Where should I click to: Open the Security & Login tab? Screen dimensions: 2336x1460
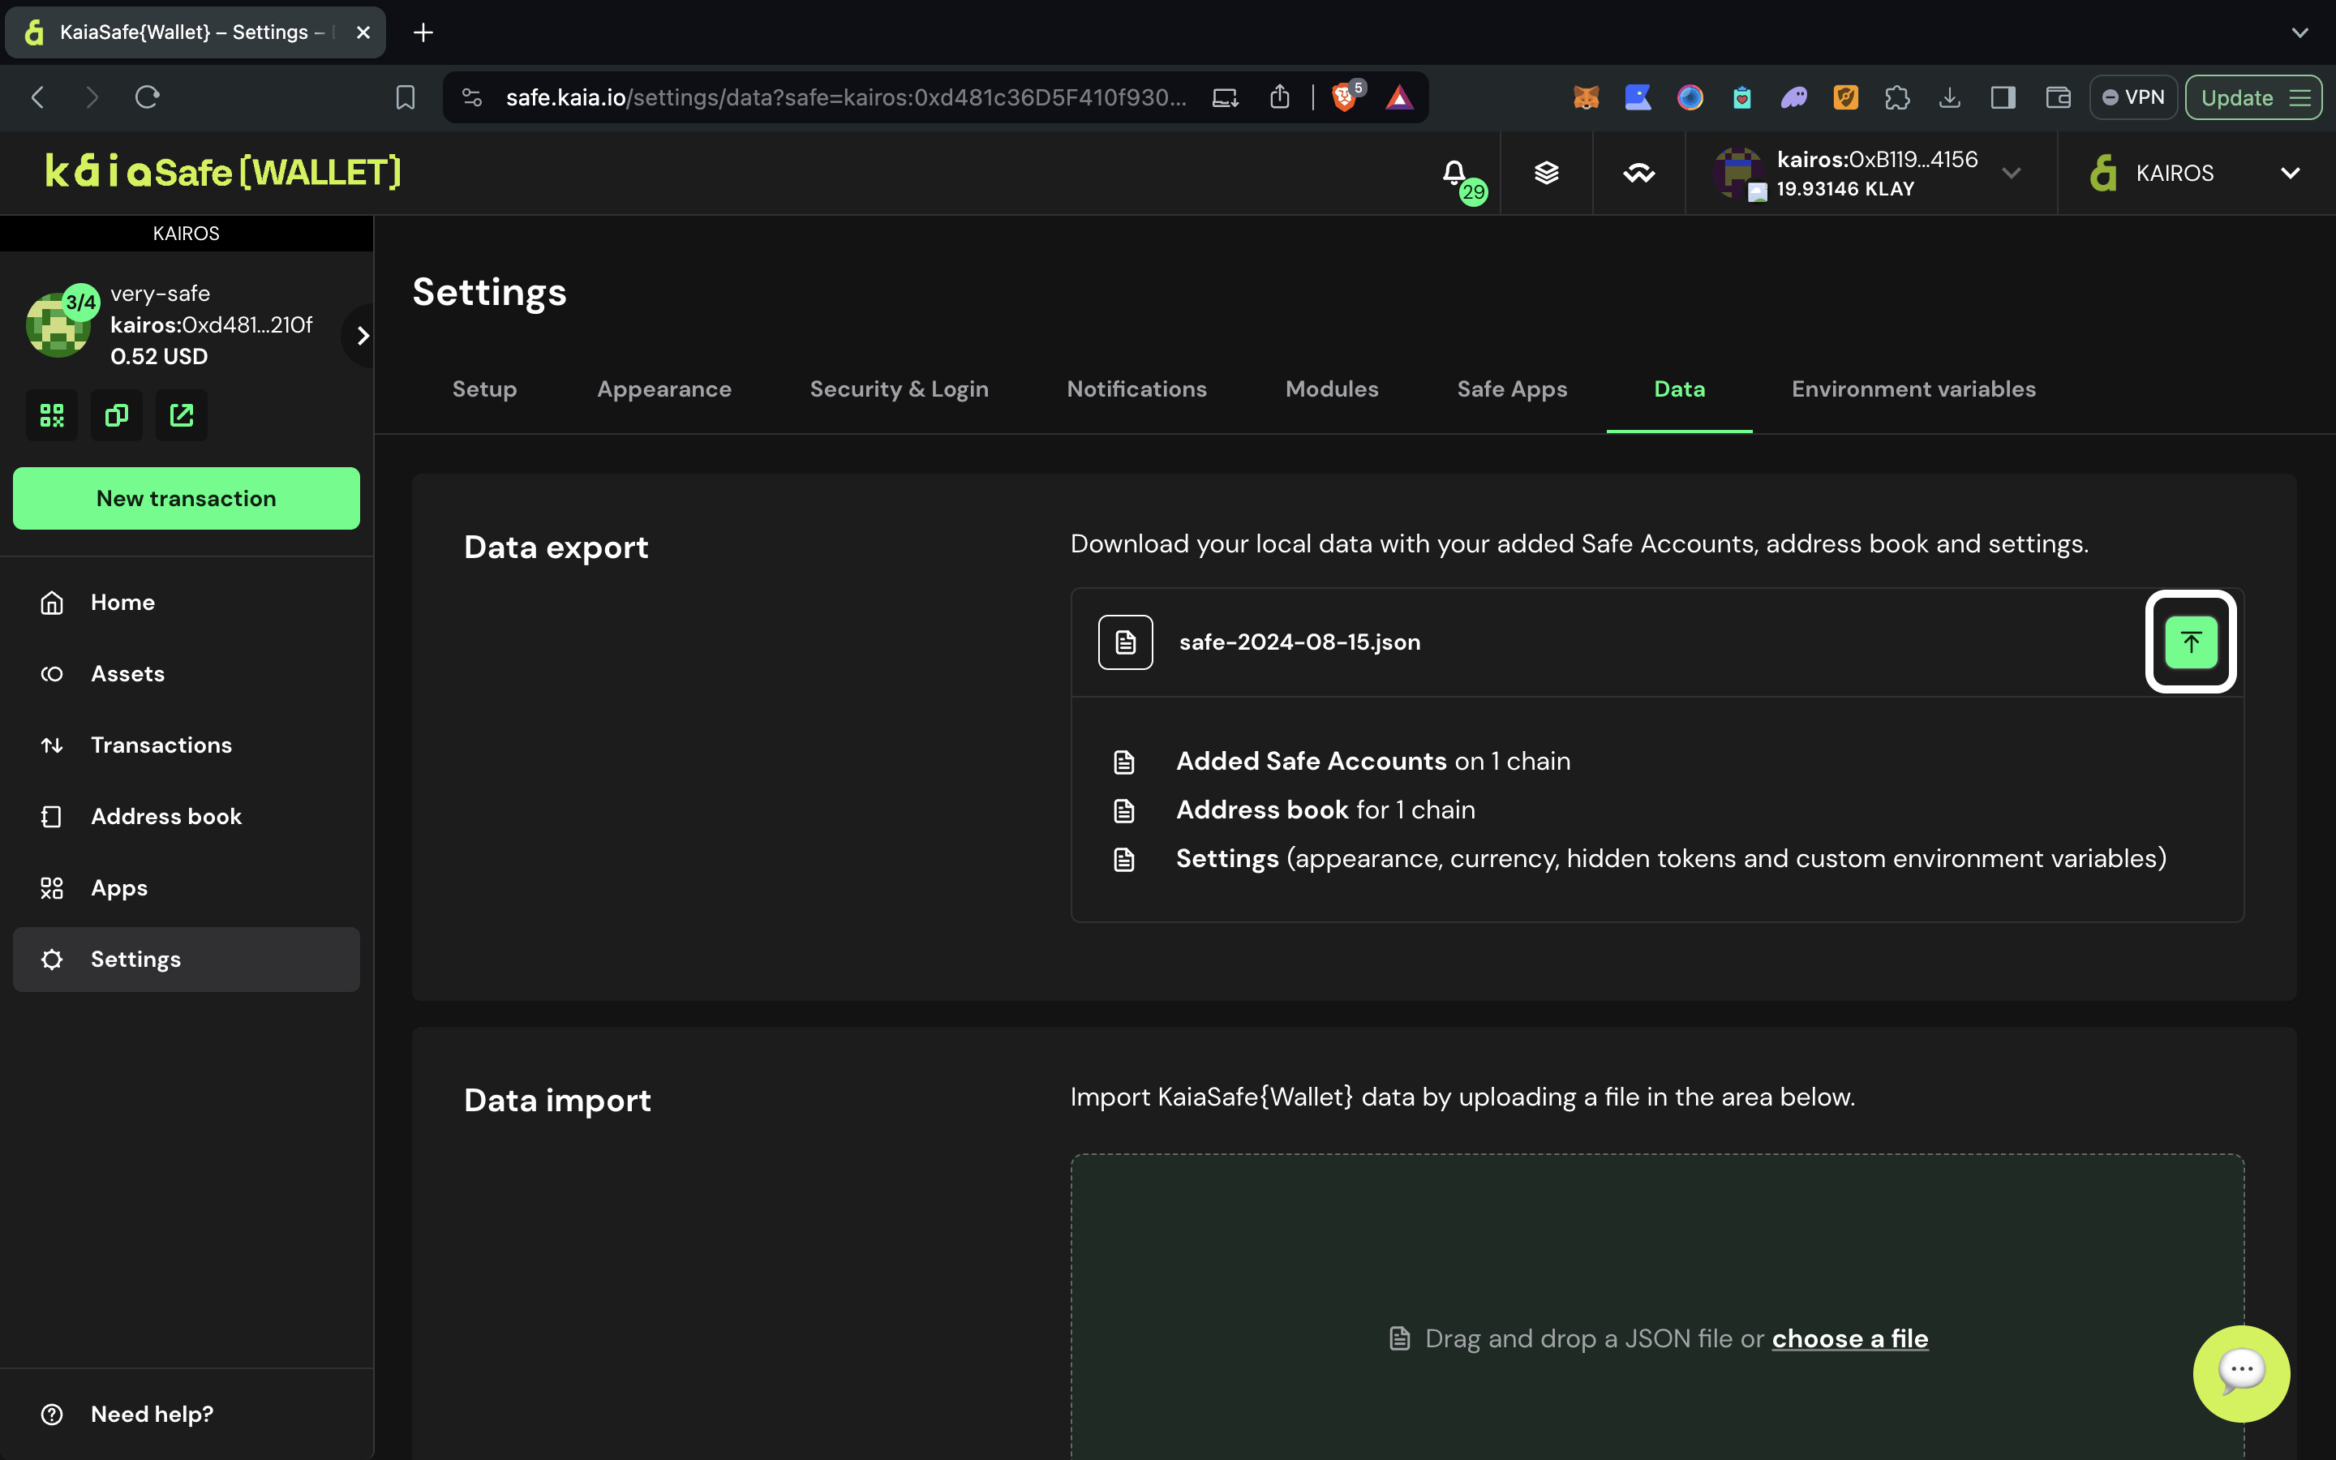point(899,389)
